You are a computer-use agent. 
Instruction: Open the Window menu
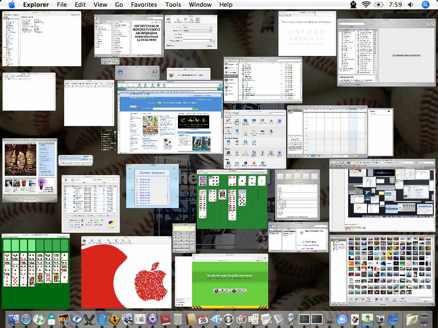200,5
